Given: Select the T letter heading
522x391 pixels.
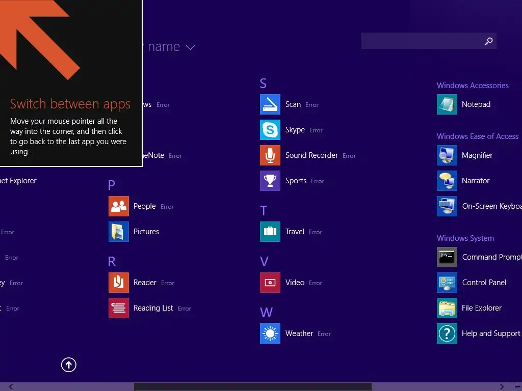Looking at the screenshot, I should (x=264, y=210).
